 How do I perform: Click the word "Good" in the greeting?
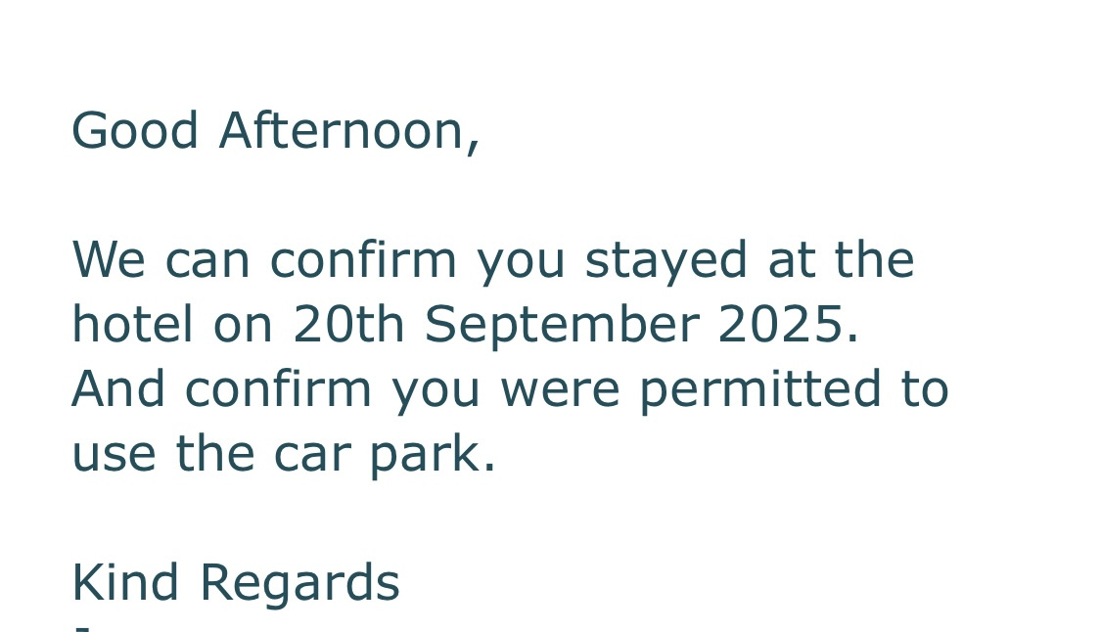click(x=135, y=131)
